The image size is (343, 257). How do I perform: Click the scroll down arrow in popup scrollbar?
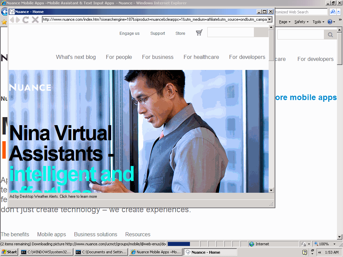(x=271, y=190)
